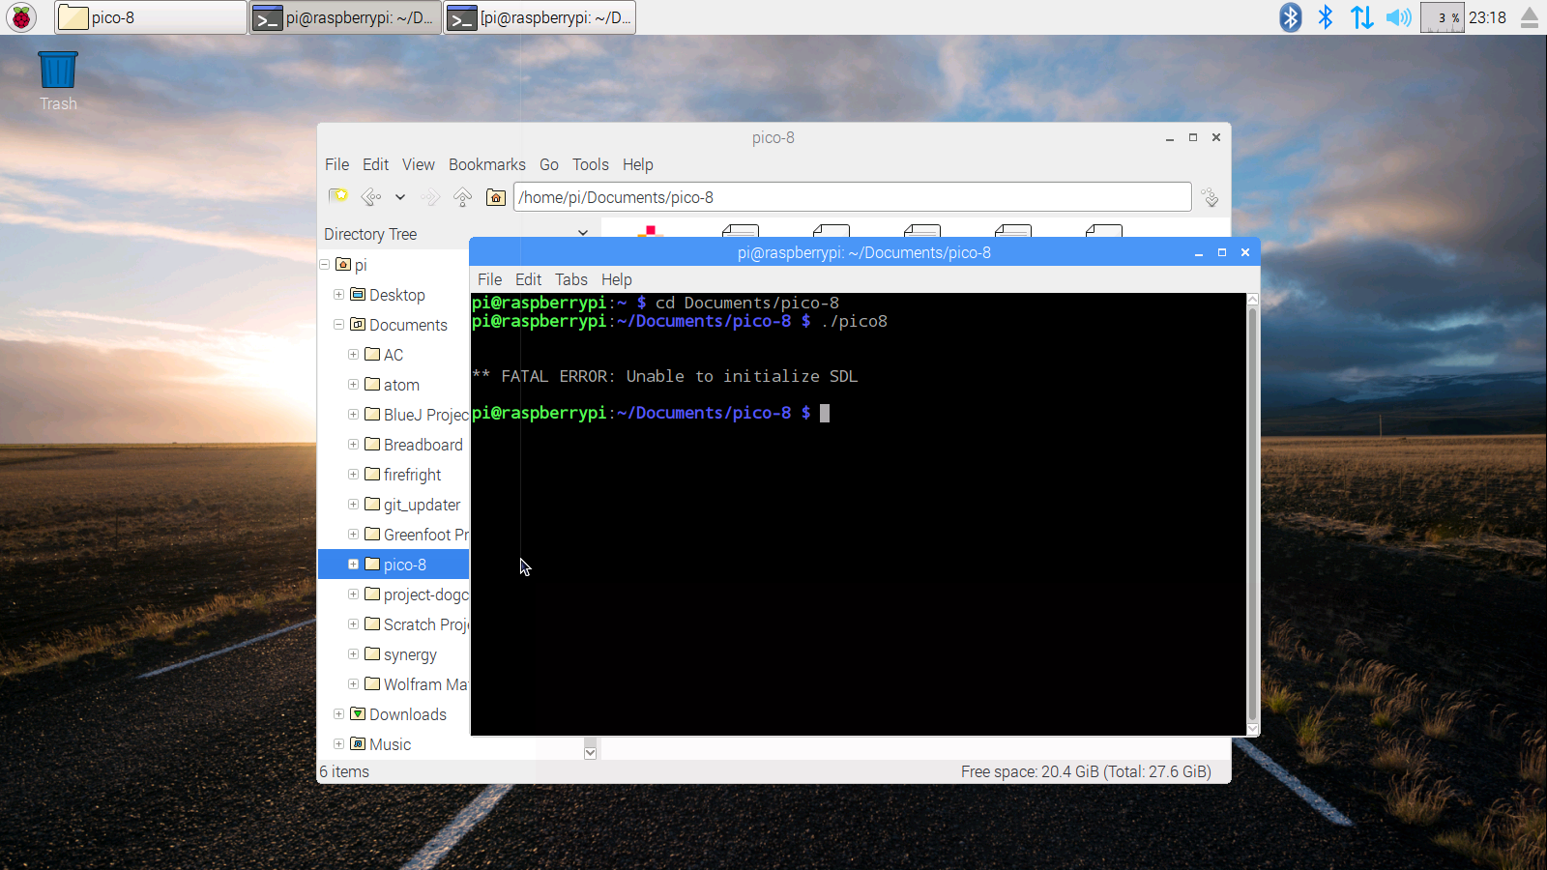Open the terminal File menu
The image size is (1547, 870).
pyautogui.click(x=490, y=279)
